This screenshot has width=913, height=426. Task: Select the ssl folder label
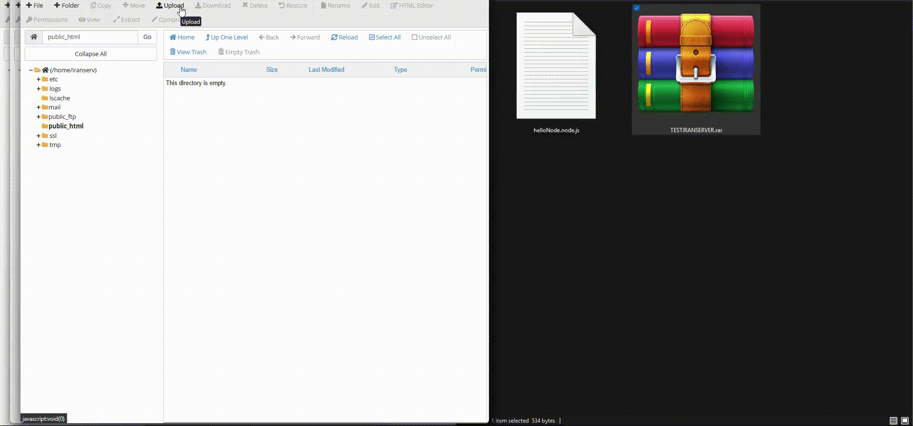coord(53,136)
